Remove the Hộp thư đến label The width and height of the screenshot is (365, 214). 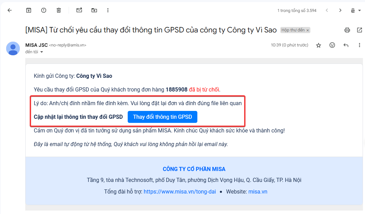click(308, 30)
